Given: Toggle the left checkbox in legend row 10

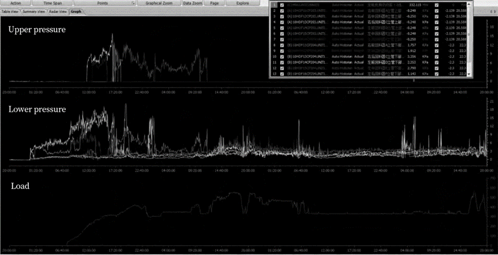Looking at the screenshot, I should 282,56.
